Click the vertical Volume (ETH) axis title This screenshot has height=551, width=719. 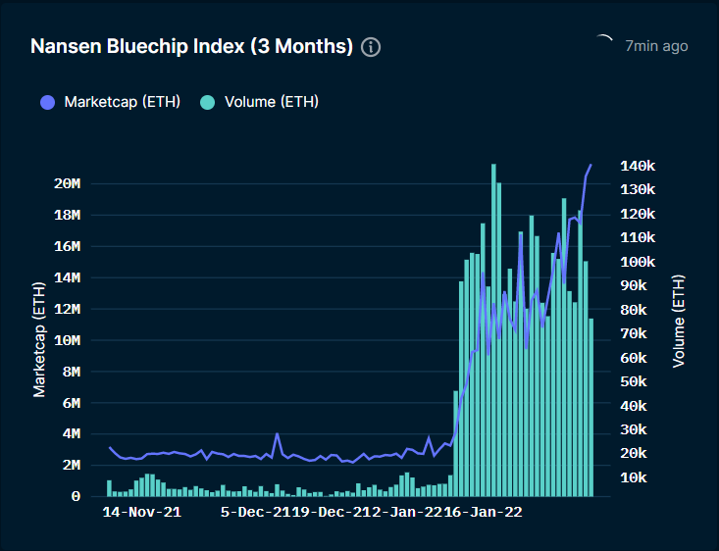tap(678, 321)
